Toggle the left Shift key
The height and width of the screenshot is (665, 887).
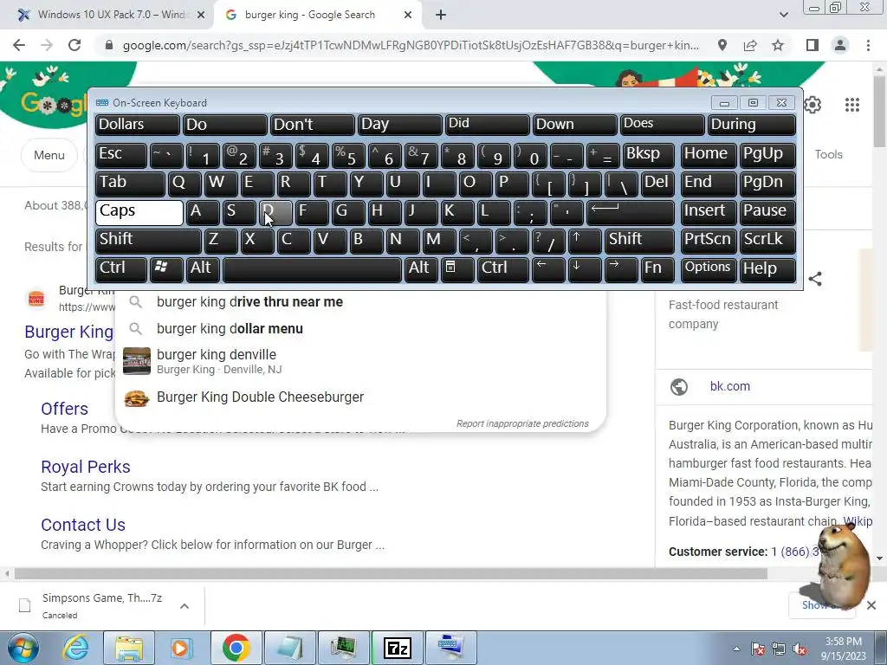coord(148,241)
